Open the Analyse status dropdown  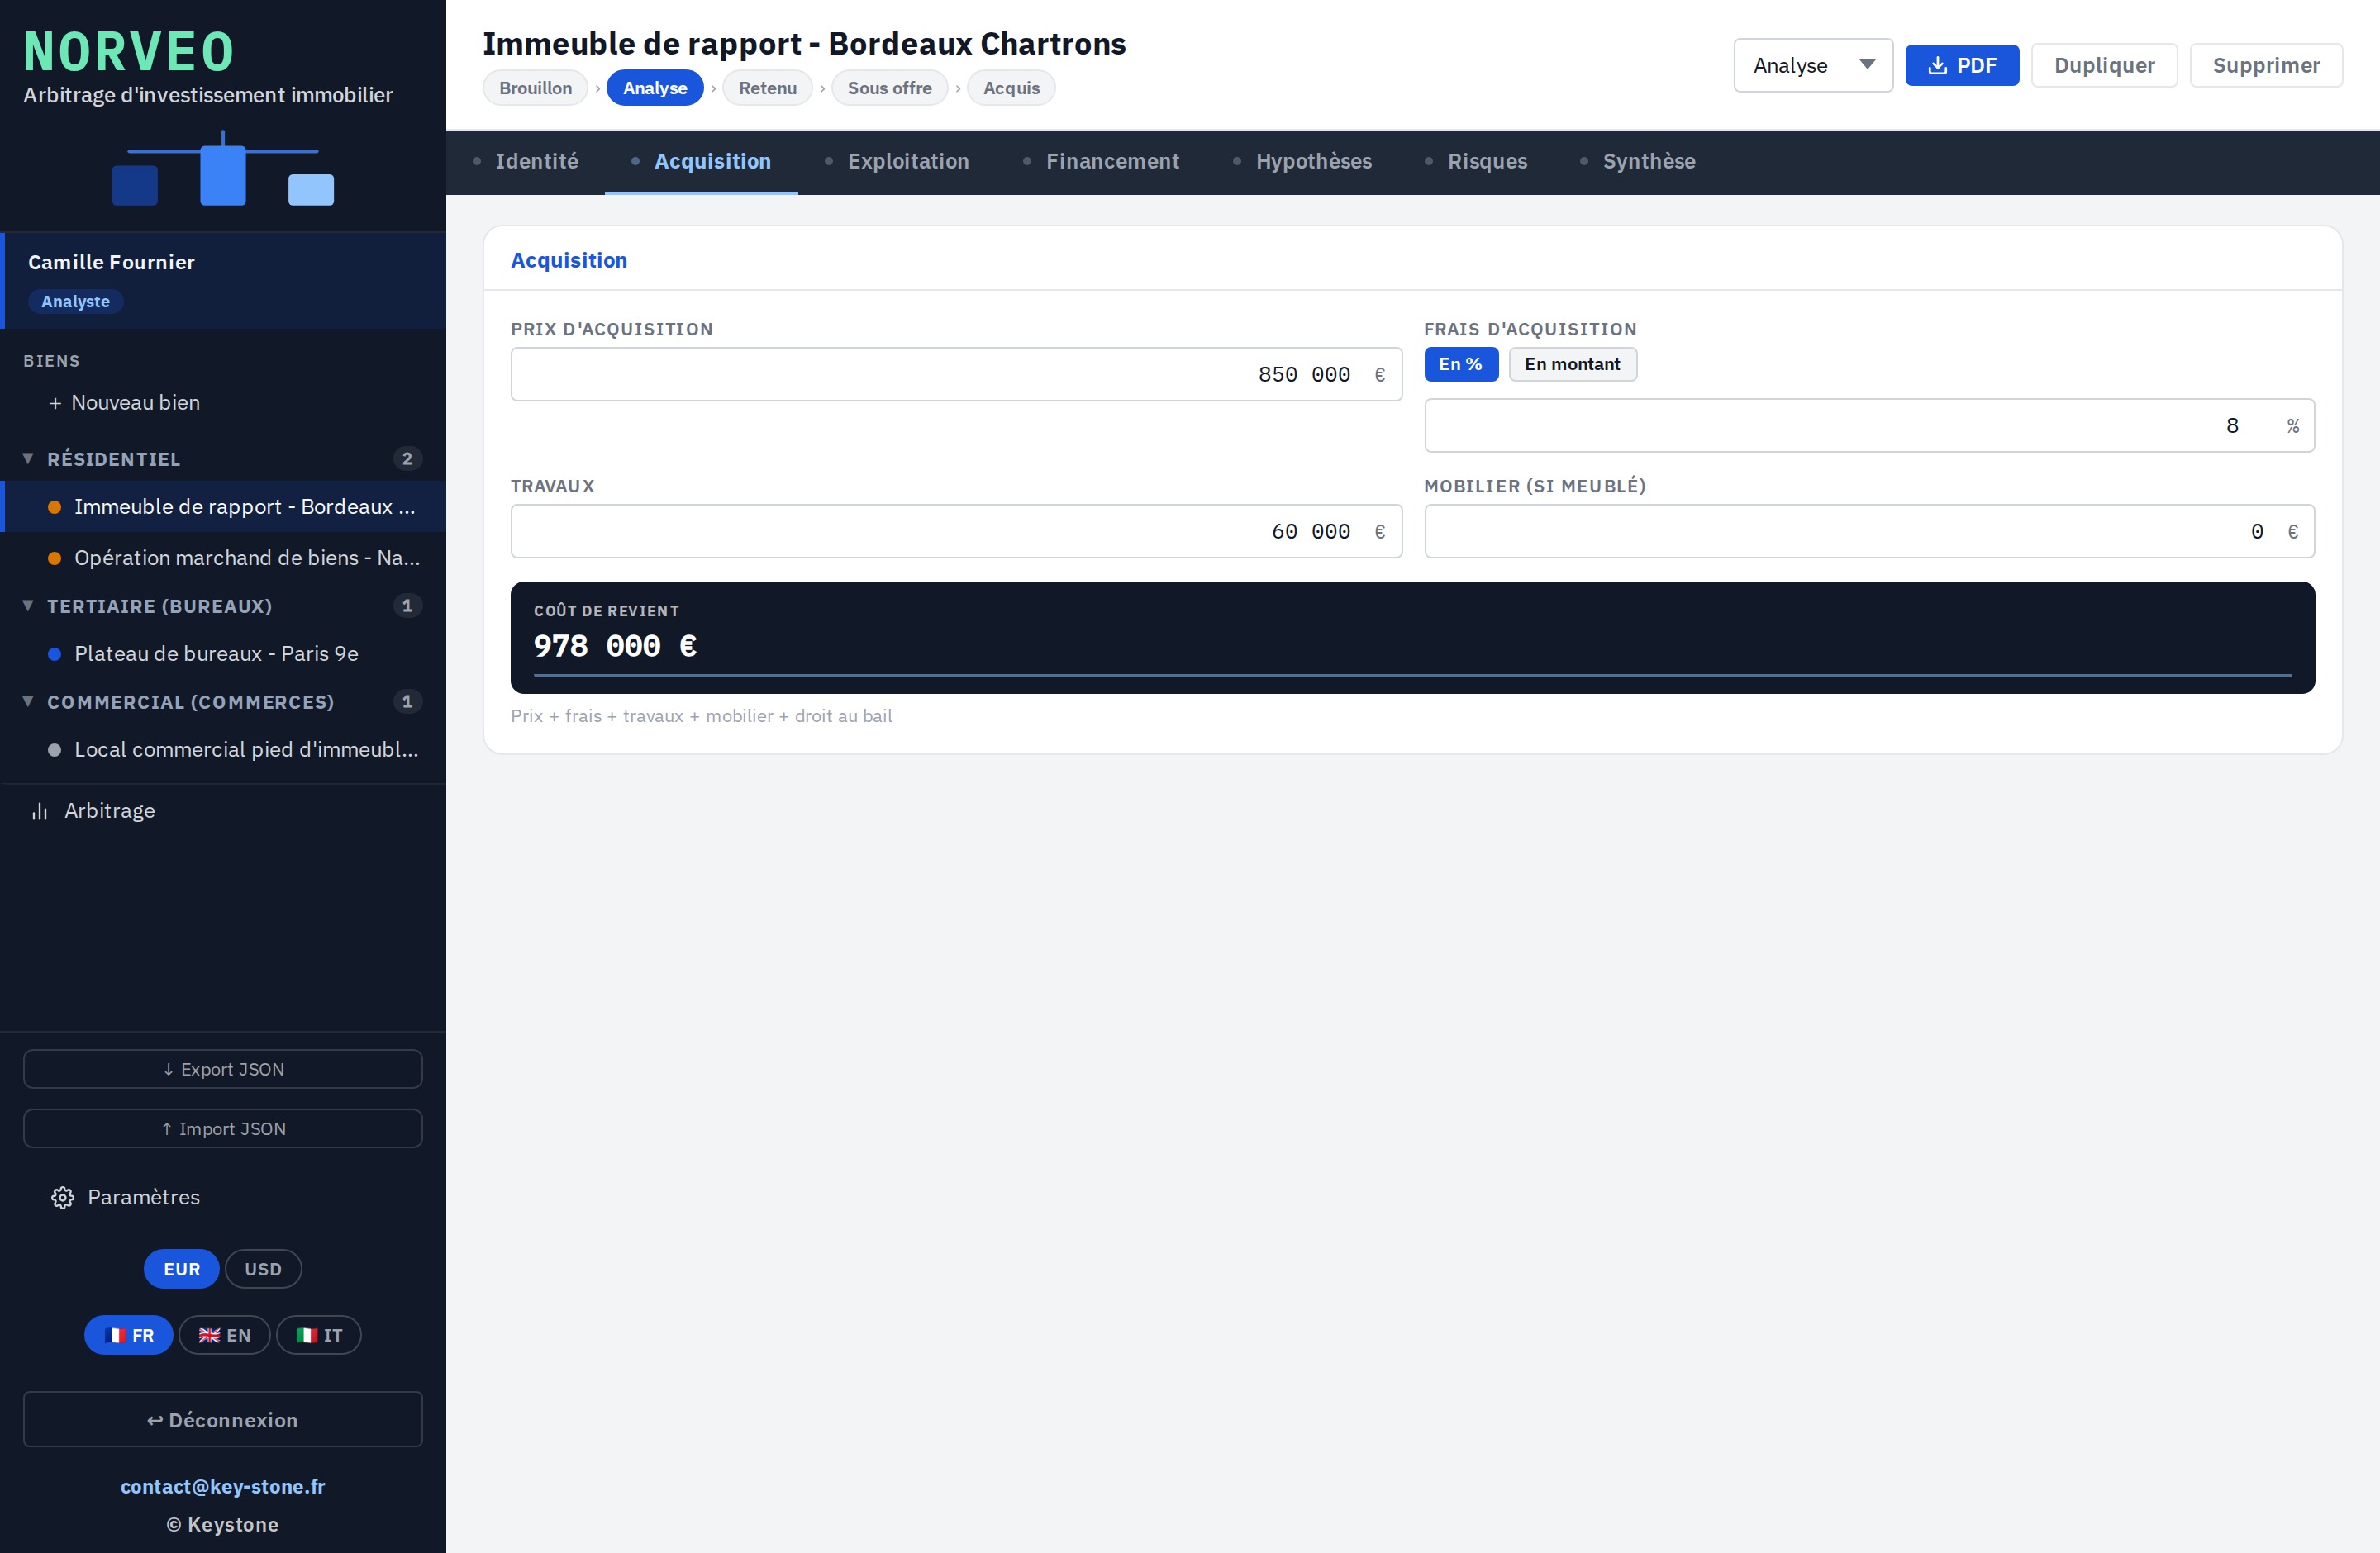1812,65
